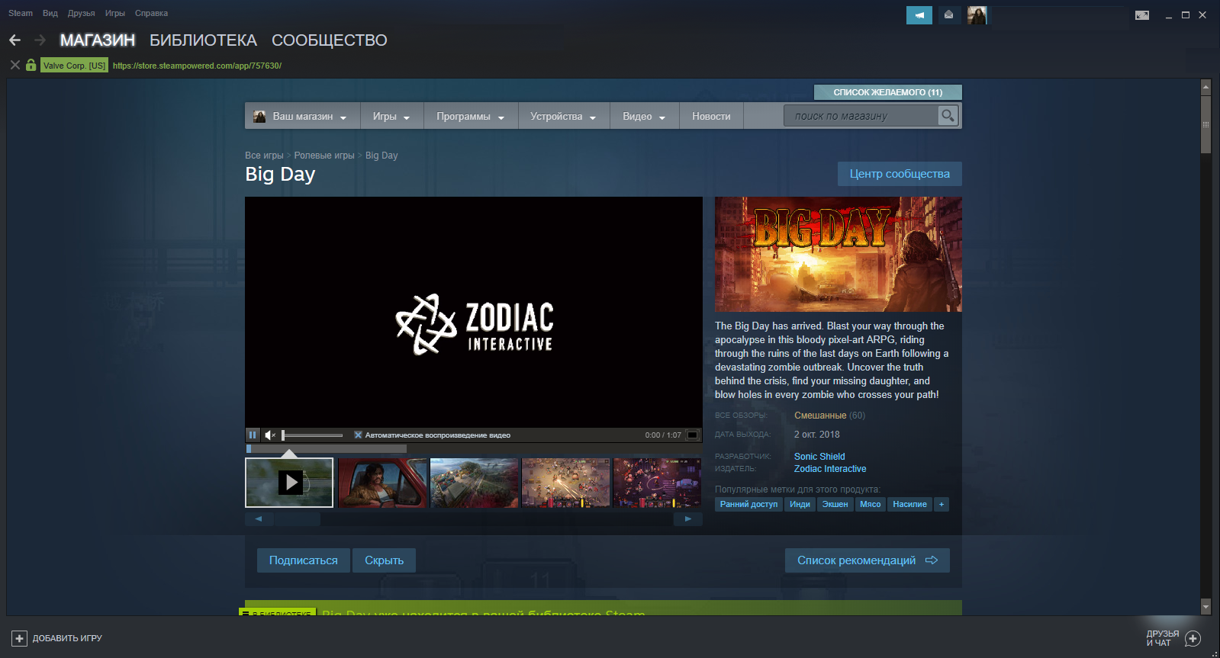Click the Скрыть button
Viewport: 1220px width, 658px height.
(x=384, y=560)
